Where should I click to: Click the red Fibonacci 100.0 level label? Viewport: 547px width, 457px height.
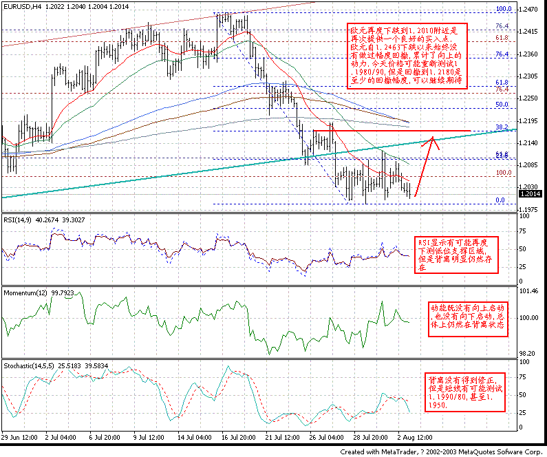coord(504,172)
